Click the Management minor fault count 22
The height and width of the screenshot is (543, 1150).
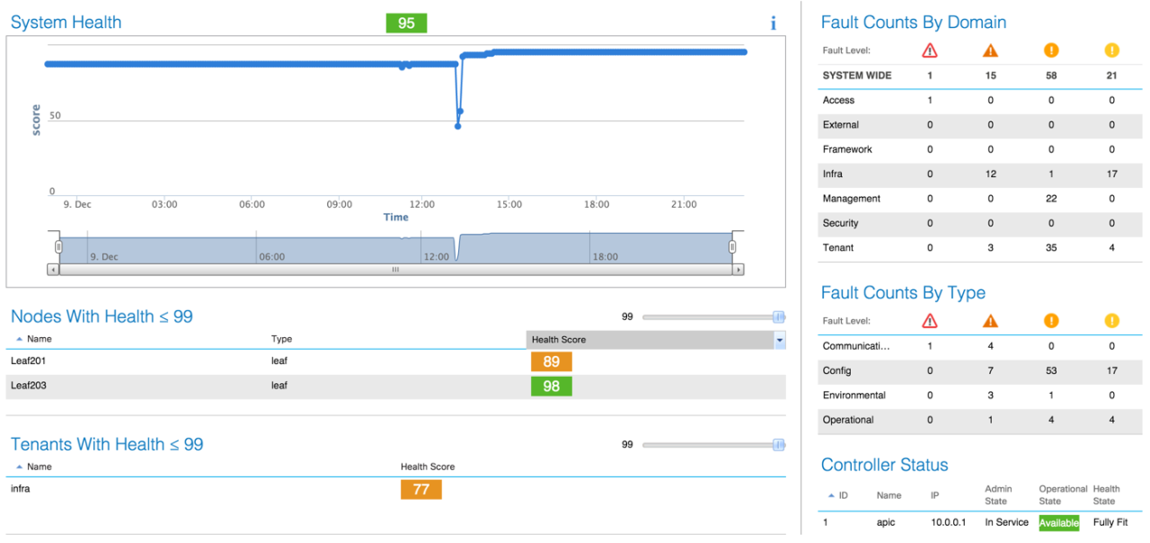(1051, 199)
